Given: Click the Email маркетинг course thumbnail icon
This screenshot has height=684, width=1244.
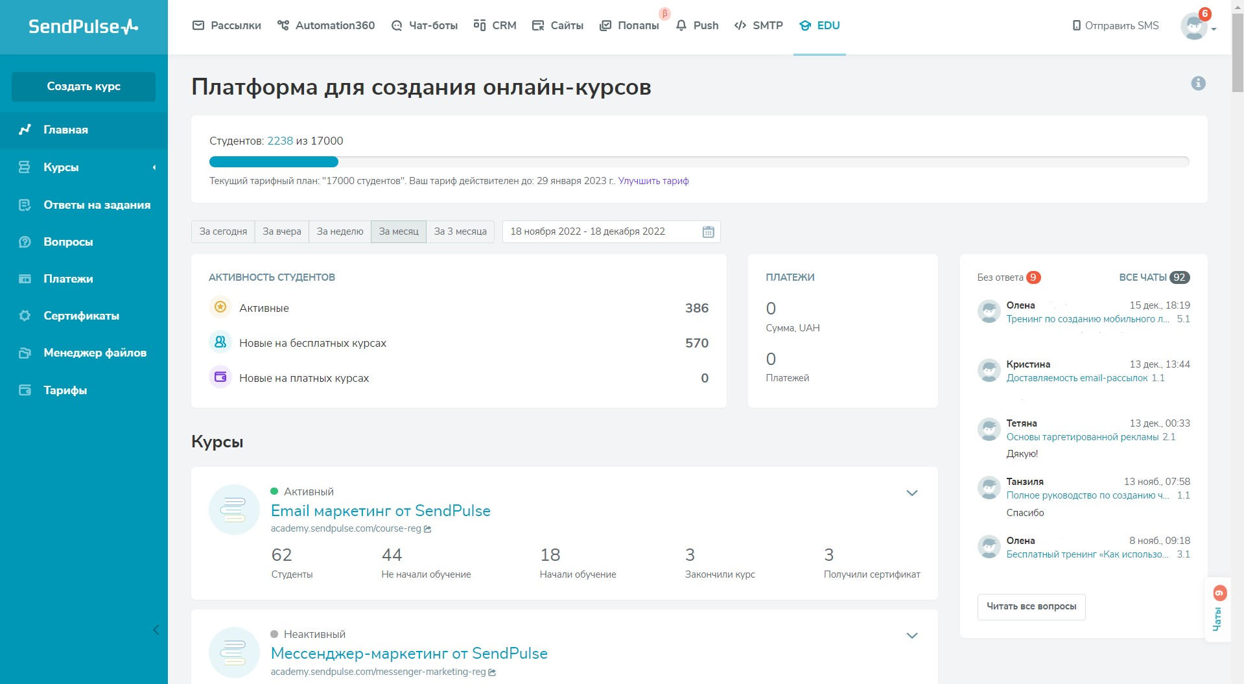Looking at the screenshot, I should [x=234, y=510].
